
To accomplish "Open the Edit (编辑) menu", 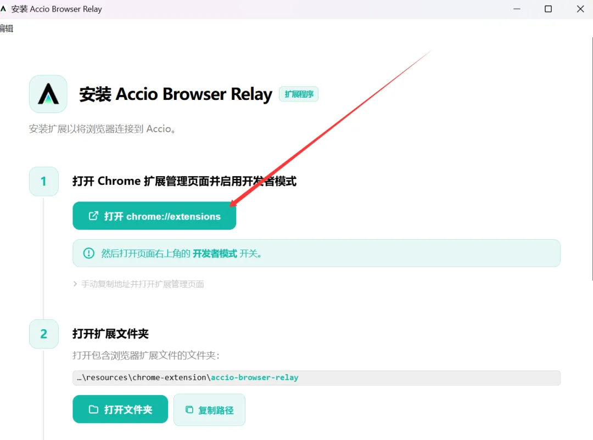I will (x=6, y=29).
